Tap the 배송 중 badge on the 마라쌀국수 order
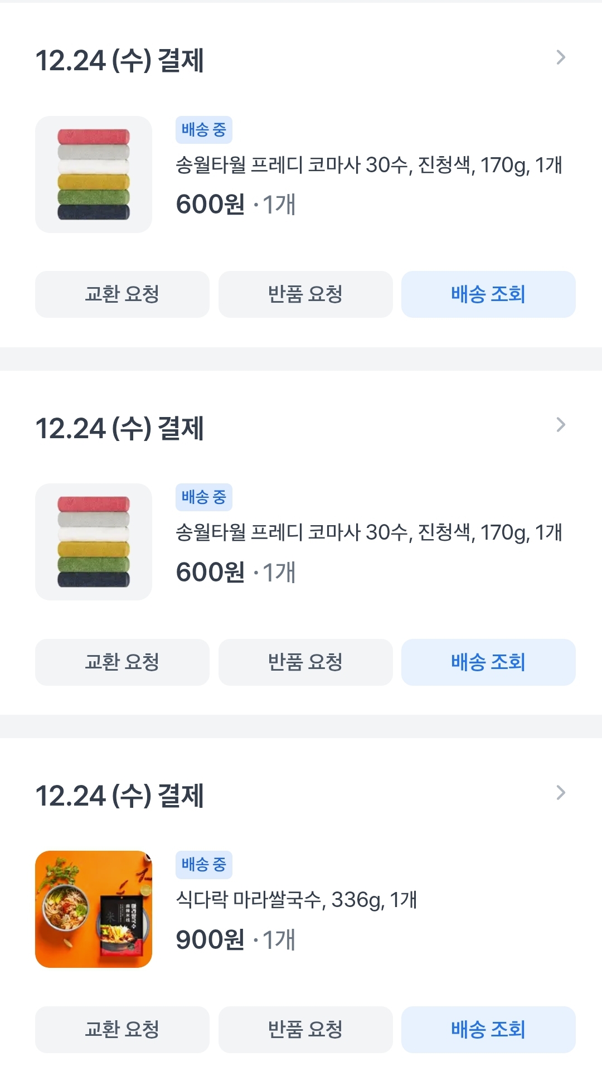This screenshot has height=1081, width=602. tap(203, 865)
